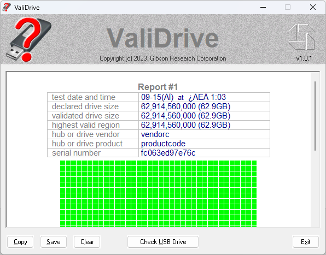Image resolution: width=326 pixels, height=255 pixels.
Task: Click the highest valid region value
Action: coord(185,125)
